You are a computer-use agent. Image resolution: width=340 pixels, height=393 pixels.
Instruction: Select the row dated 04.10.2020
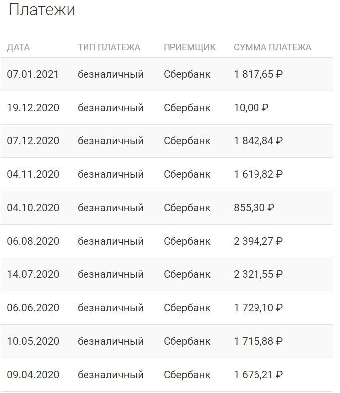click(x=167, y=208)
